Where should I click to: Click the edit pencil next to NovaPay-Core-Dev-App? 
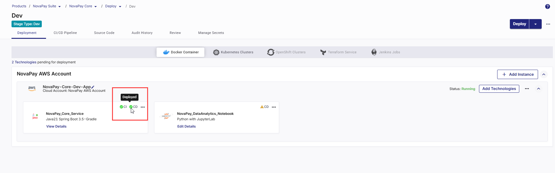(x=93, y=87)
